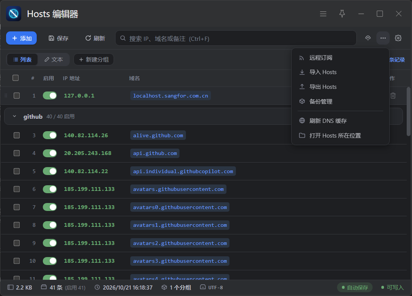Tick the select-all checkbox in header
Image resolution: width=412 pixels, height=296 pixels.
[16, 78]
